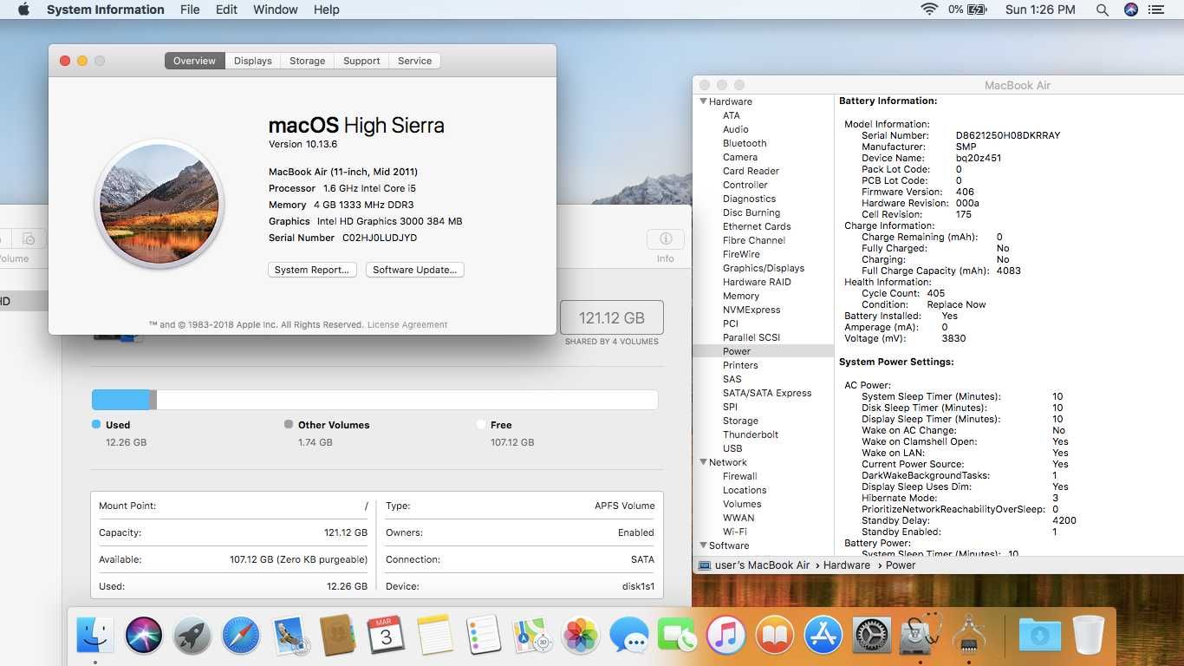
Task: Open iBooks icon in the dock
Action: click(775, 636)
